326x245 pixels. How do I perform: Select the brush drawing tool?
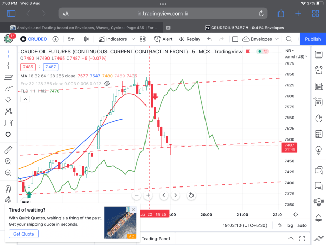(8, 88)
